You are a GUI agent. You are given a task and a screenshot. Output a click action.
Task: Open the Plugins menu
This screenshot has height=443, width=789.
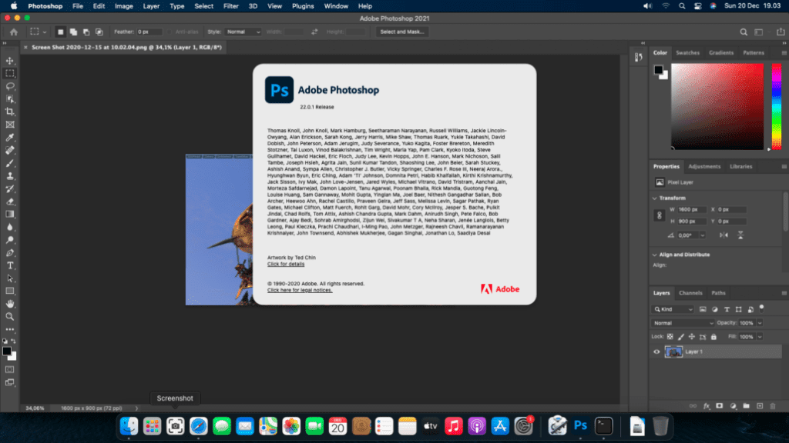[x=303, y=6]
